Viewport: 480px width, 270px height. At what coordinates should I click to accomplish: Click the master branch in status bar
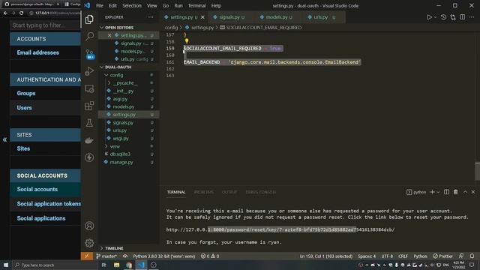[106, 256]
